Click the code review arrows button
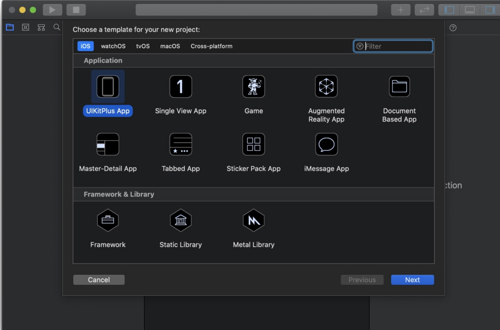The width and height of the screenshot is (500, 330). point(424,10)
